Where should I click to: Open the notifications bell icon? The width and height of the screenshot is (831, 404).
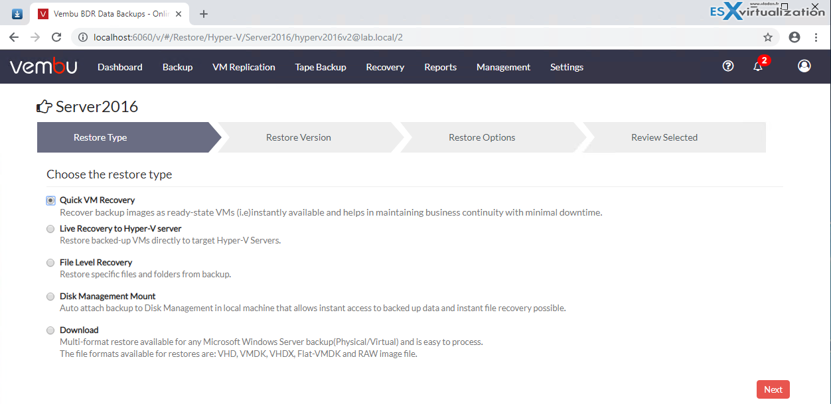758,66
